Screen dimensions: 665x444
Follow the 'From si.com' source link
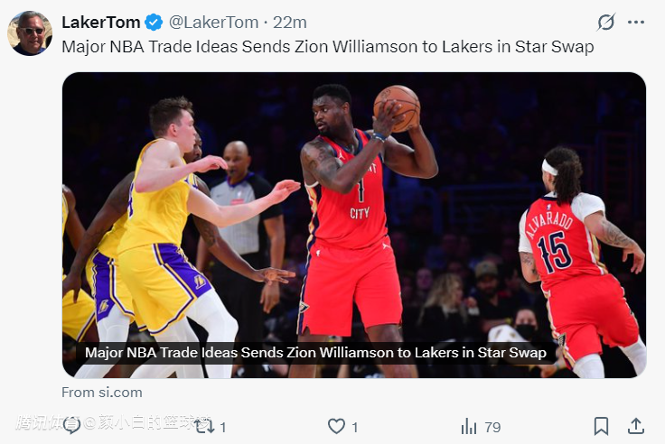tap(102, 393)
